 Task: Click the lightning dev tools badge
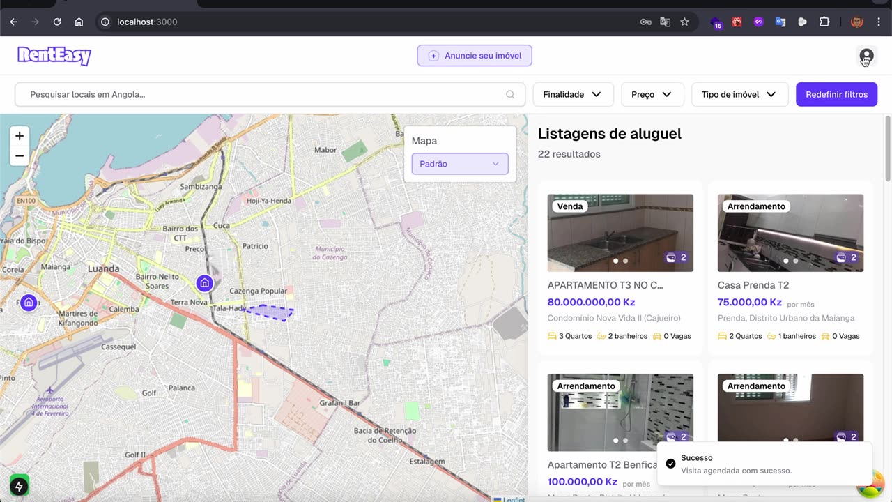pyautogui.click(x=19, y=486)
